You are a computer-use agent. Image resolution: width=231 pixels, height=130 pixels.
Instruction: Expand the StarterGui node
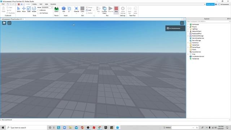188,43
